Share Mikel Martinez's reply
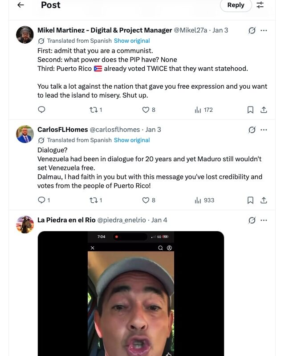This screenshot has width=281, height=356. 264,110
